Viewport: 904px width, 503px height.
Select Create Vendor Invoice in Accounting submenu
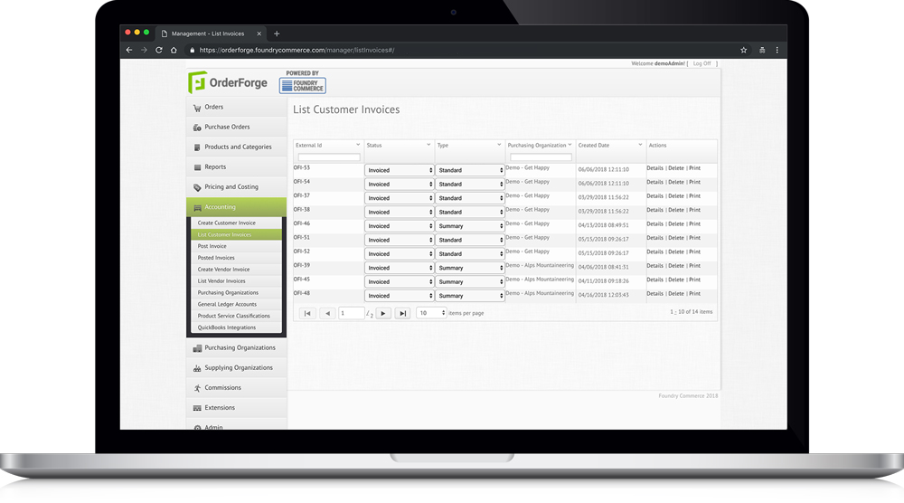coord(223,270)
